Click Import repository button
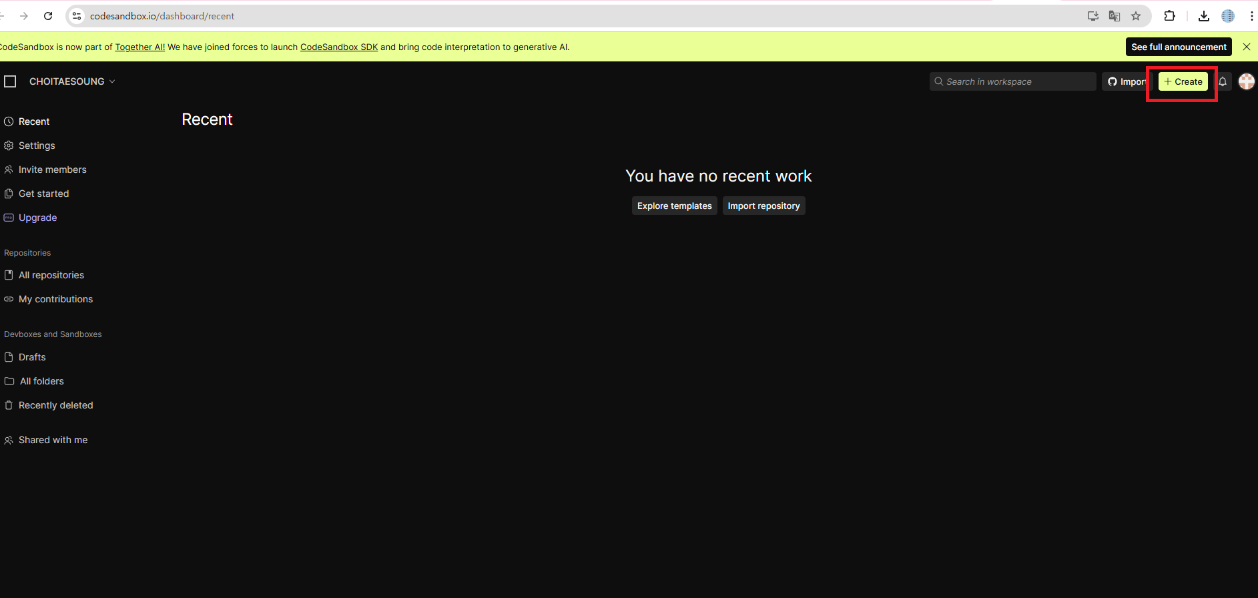 point(763,206)
